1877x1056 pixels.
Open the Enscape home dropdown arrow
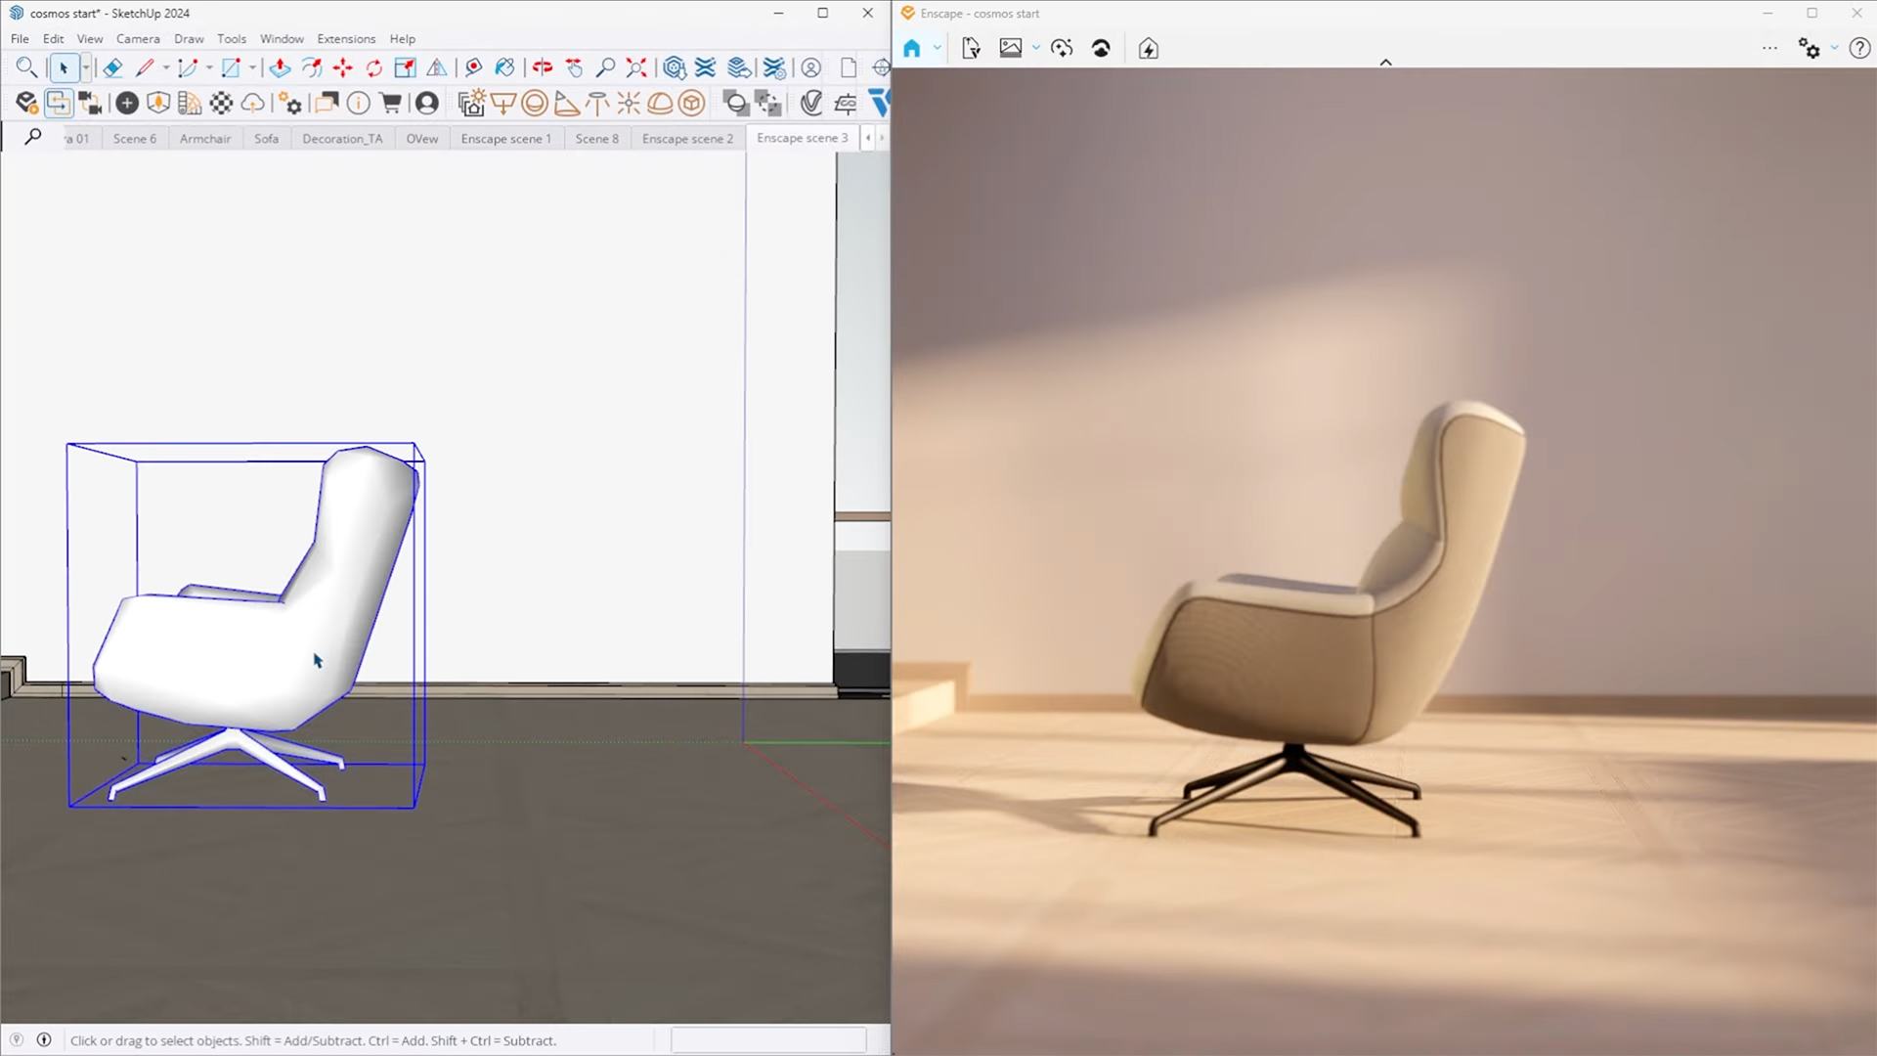point(936,47)
